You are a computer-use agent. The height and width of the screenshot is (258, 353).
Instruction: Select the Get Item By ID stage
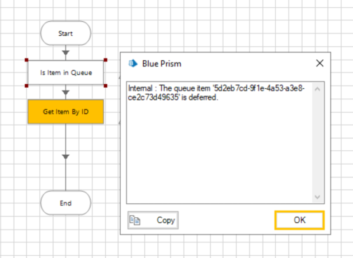tap(66, 112)
